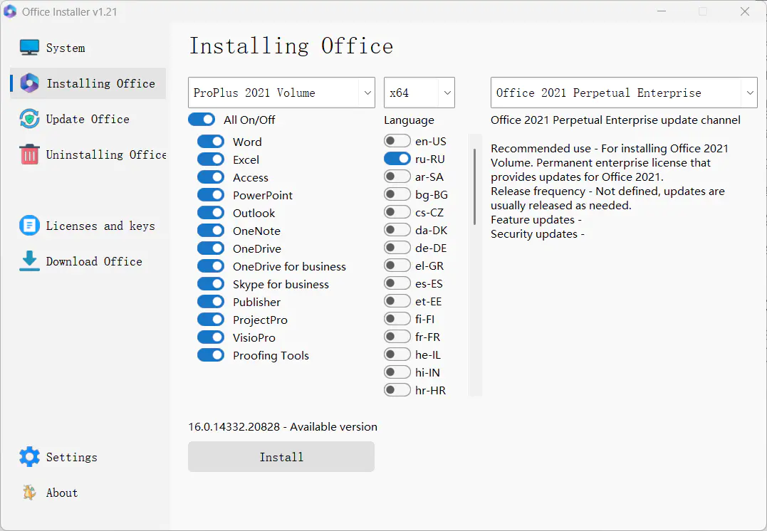Disable OneDrive for business toggle

click(x=211, y=266)
